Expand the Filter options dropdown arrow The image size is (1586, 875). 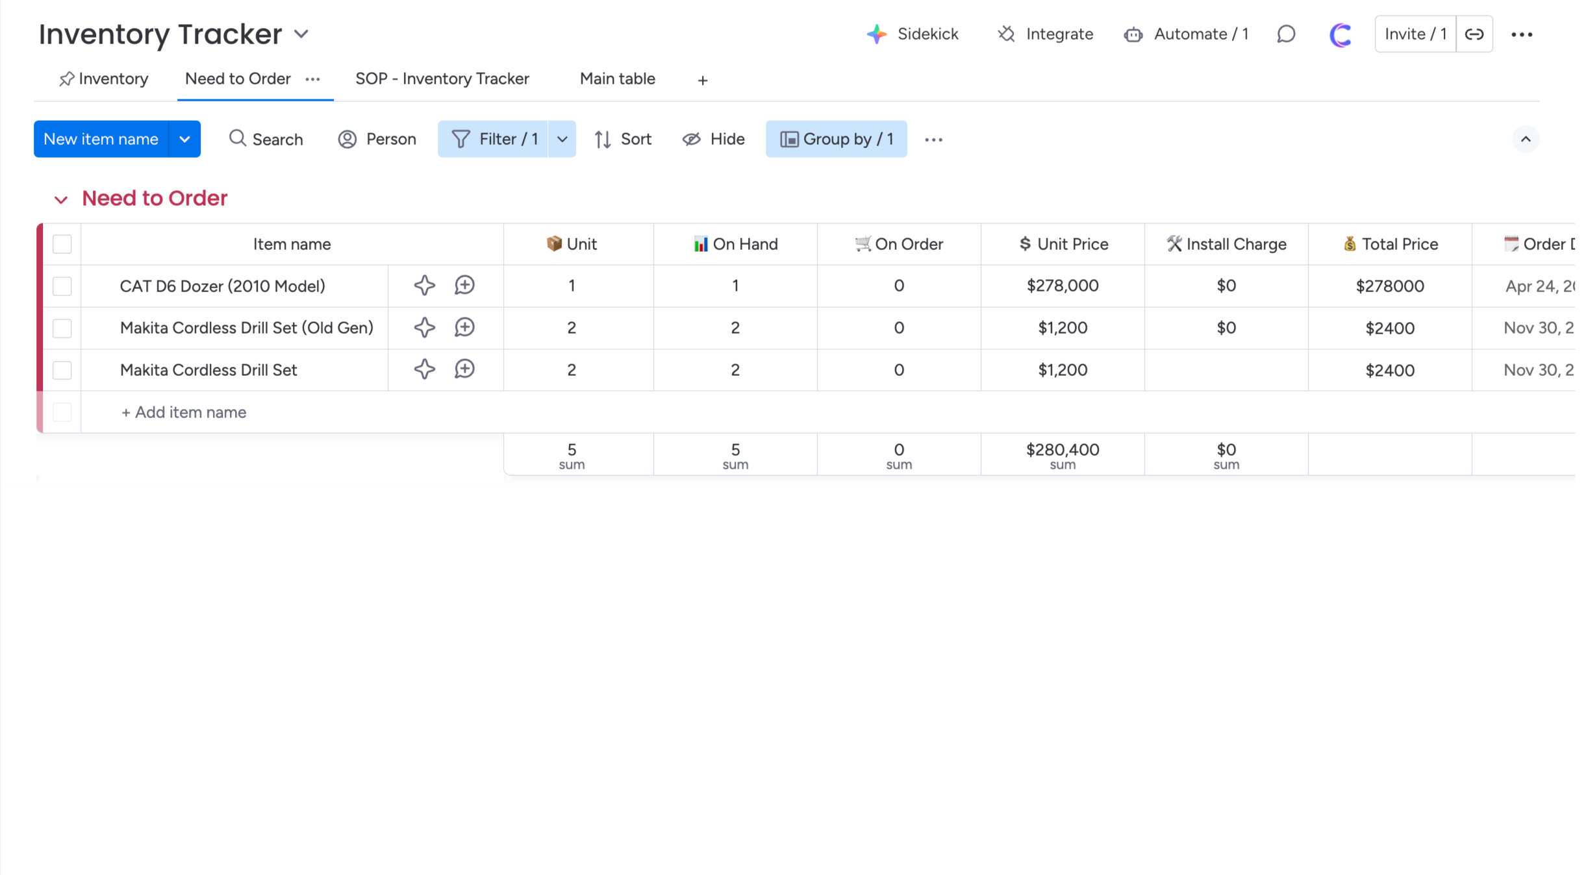tap(562, 139)
